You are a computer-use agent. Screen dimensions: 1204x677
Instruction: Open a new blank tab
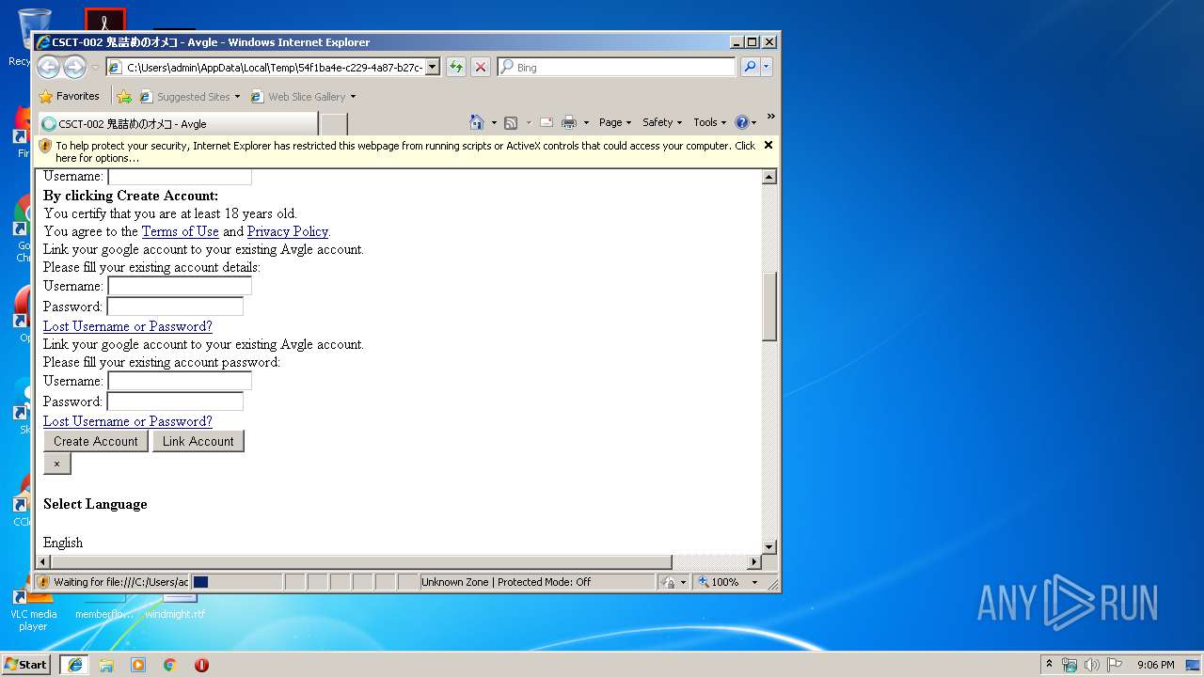pos(334,123)
